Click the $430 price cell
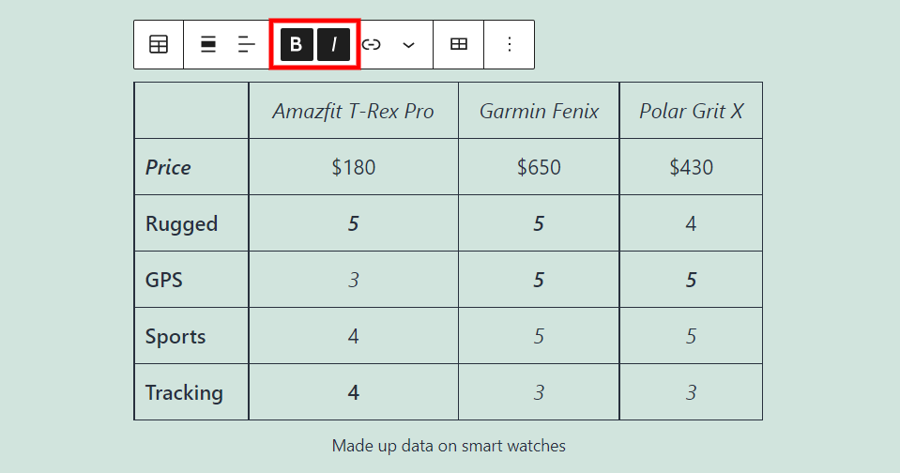 click(691, 167)
